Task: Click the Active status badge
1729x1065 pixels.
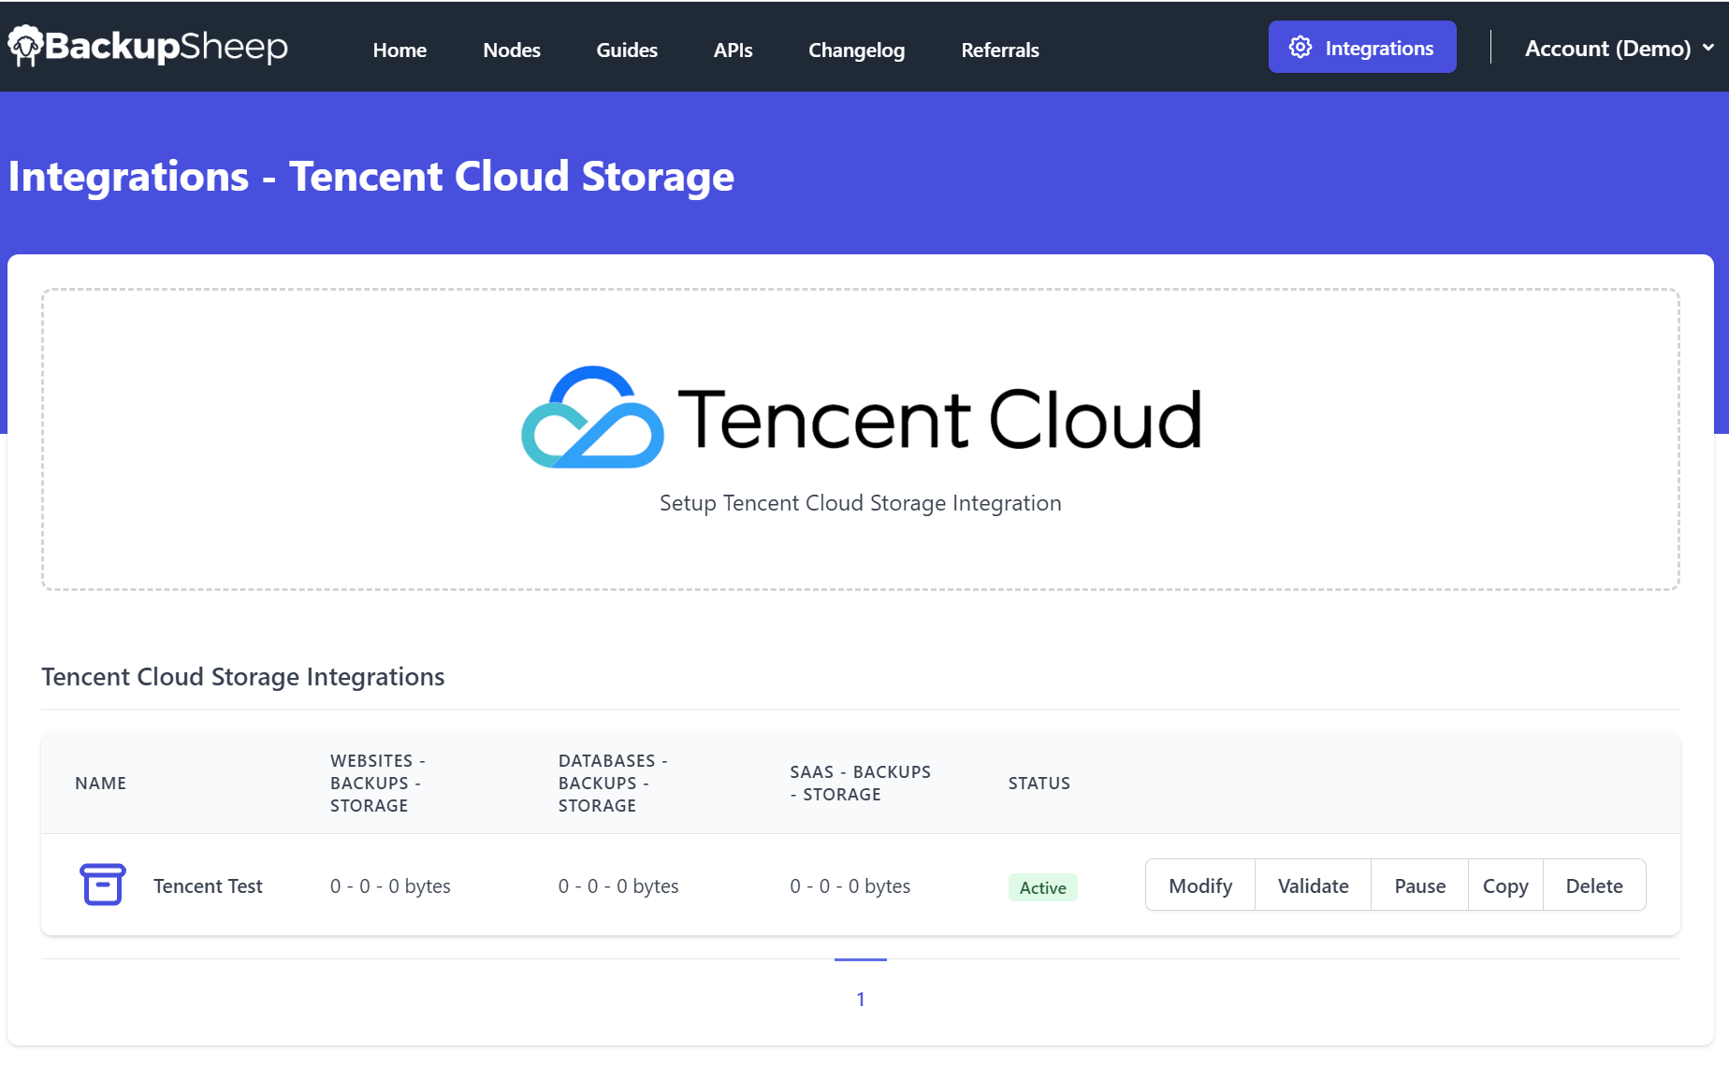Action: tap(1043, 887)
